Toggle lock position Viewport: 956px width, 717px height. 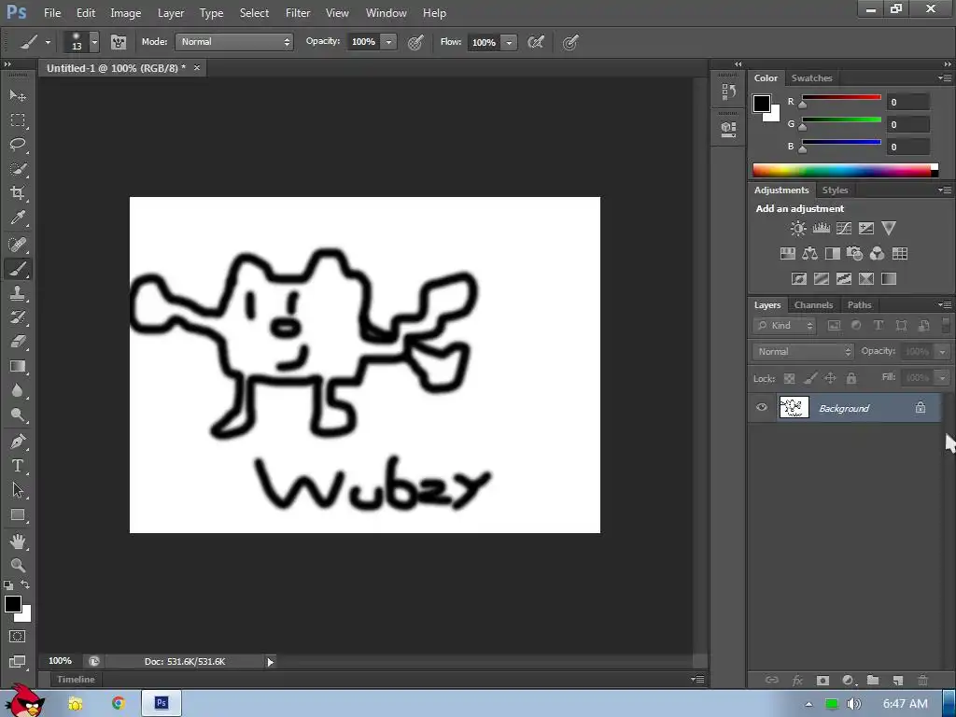tap(830, 379)
